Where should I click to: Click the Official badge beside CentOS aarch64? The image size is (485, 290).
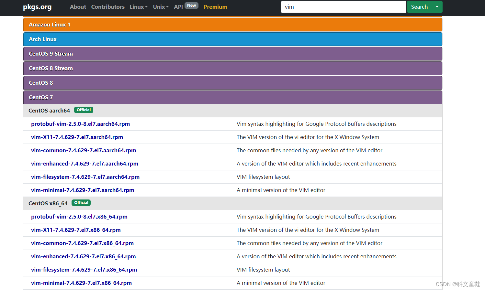84,110
